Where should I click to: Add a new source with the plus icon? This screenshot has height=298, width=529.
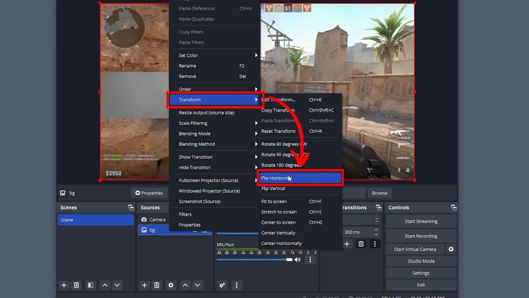144,285
